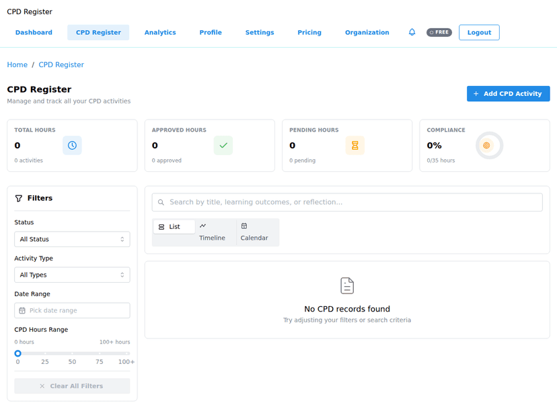This screenshot has height=415, width=557.
Task: Click the clock icon in Total Hours card
Action: coord(72,146)
